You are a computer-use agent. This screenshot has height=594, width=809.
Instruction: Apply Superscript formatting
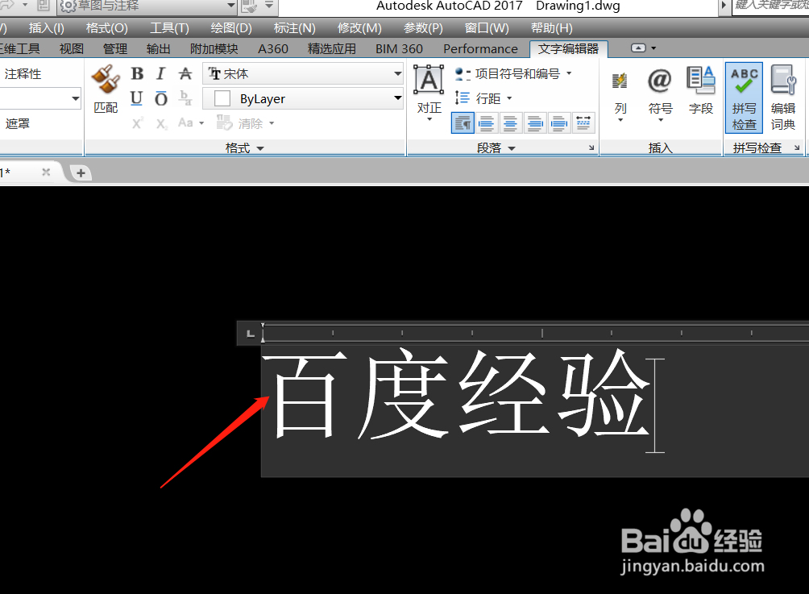(137, 124)
